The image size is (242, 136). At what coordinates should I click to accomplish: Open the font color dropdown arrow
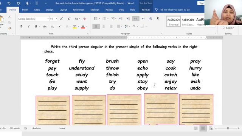pos(87,26)
